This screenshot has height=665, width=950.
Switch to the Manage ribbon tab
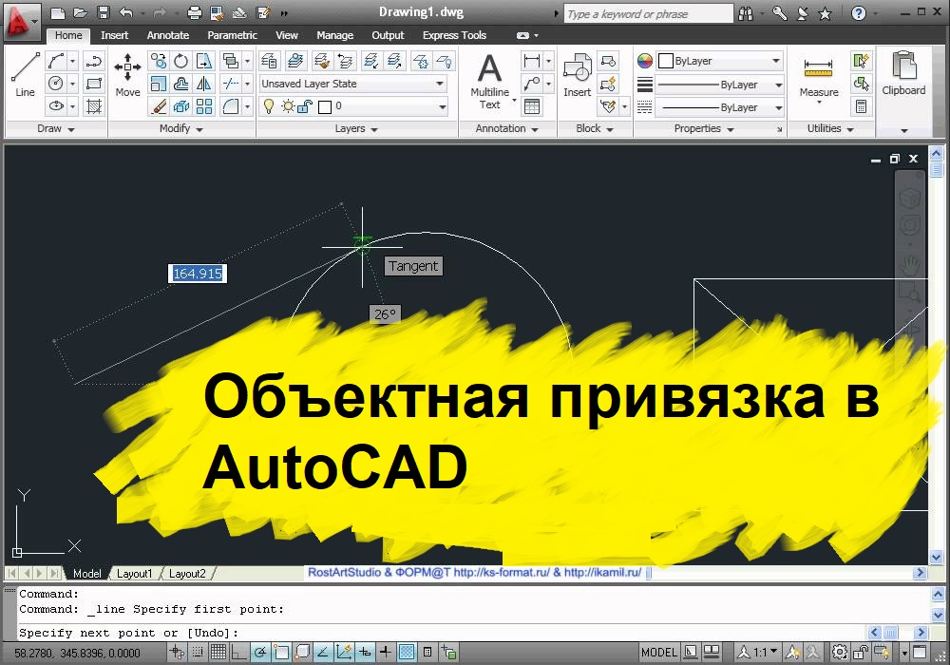pos(334,35)
